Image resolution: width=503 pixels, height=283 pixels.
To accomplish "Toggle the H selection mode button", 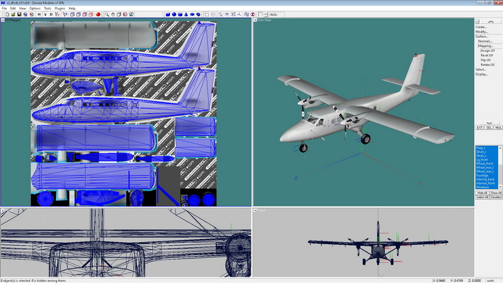I will (38, 14).
